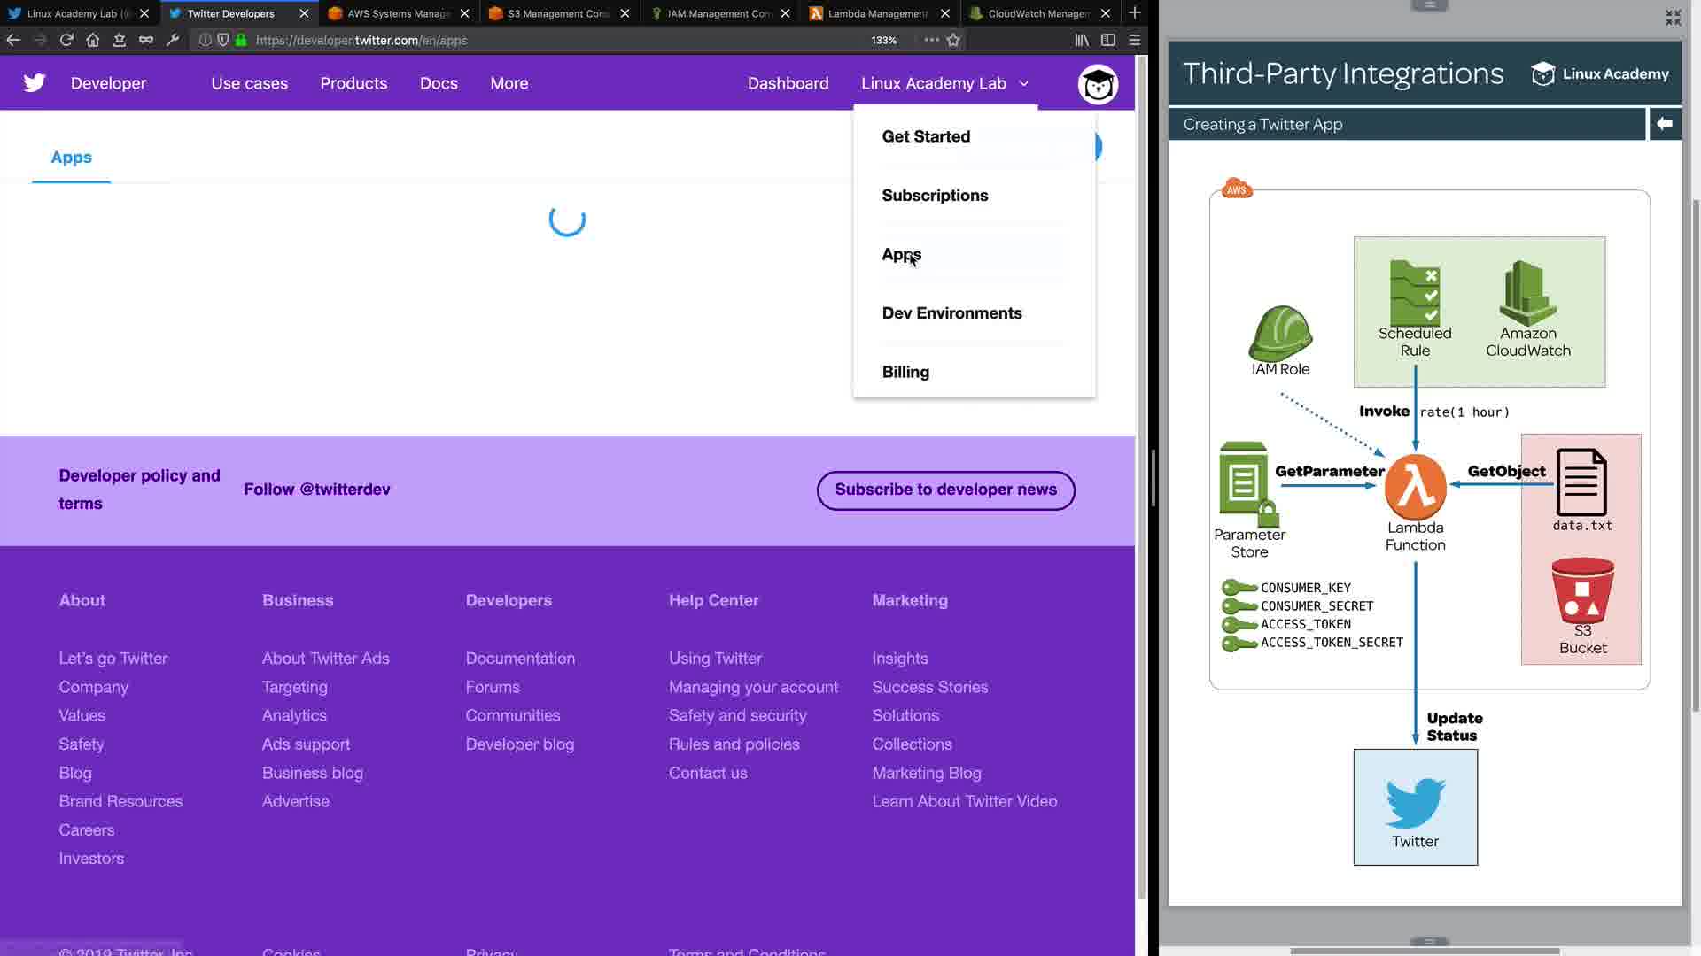Click the 133% zoom level indicator
Screen dimensions: 1701x956
click(x=883, y=40)
